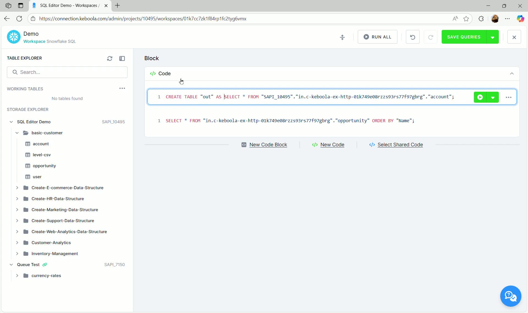Open the chat help bubble at bottom right
This screenshot has height=313, width=528.
pyautogui.click(x=510, y=296)
